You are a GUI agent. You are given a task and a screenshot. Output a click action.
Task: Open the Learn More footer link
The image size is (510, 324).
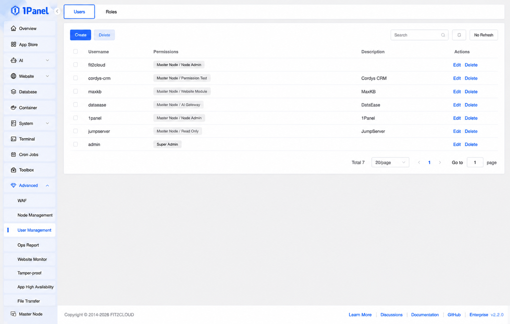[360, 315]
